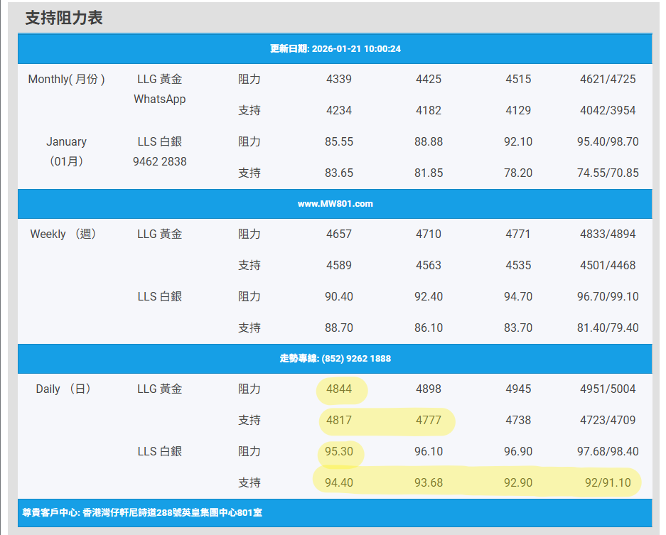Click the Weekly (週) row label

point(63,234)
